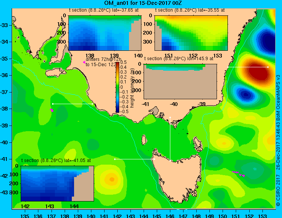Click the "drifters 72h@12h" legend text
This screenshot has height=218, width=282.
coord(103,59)
